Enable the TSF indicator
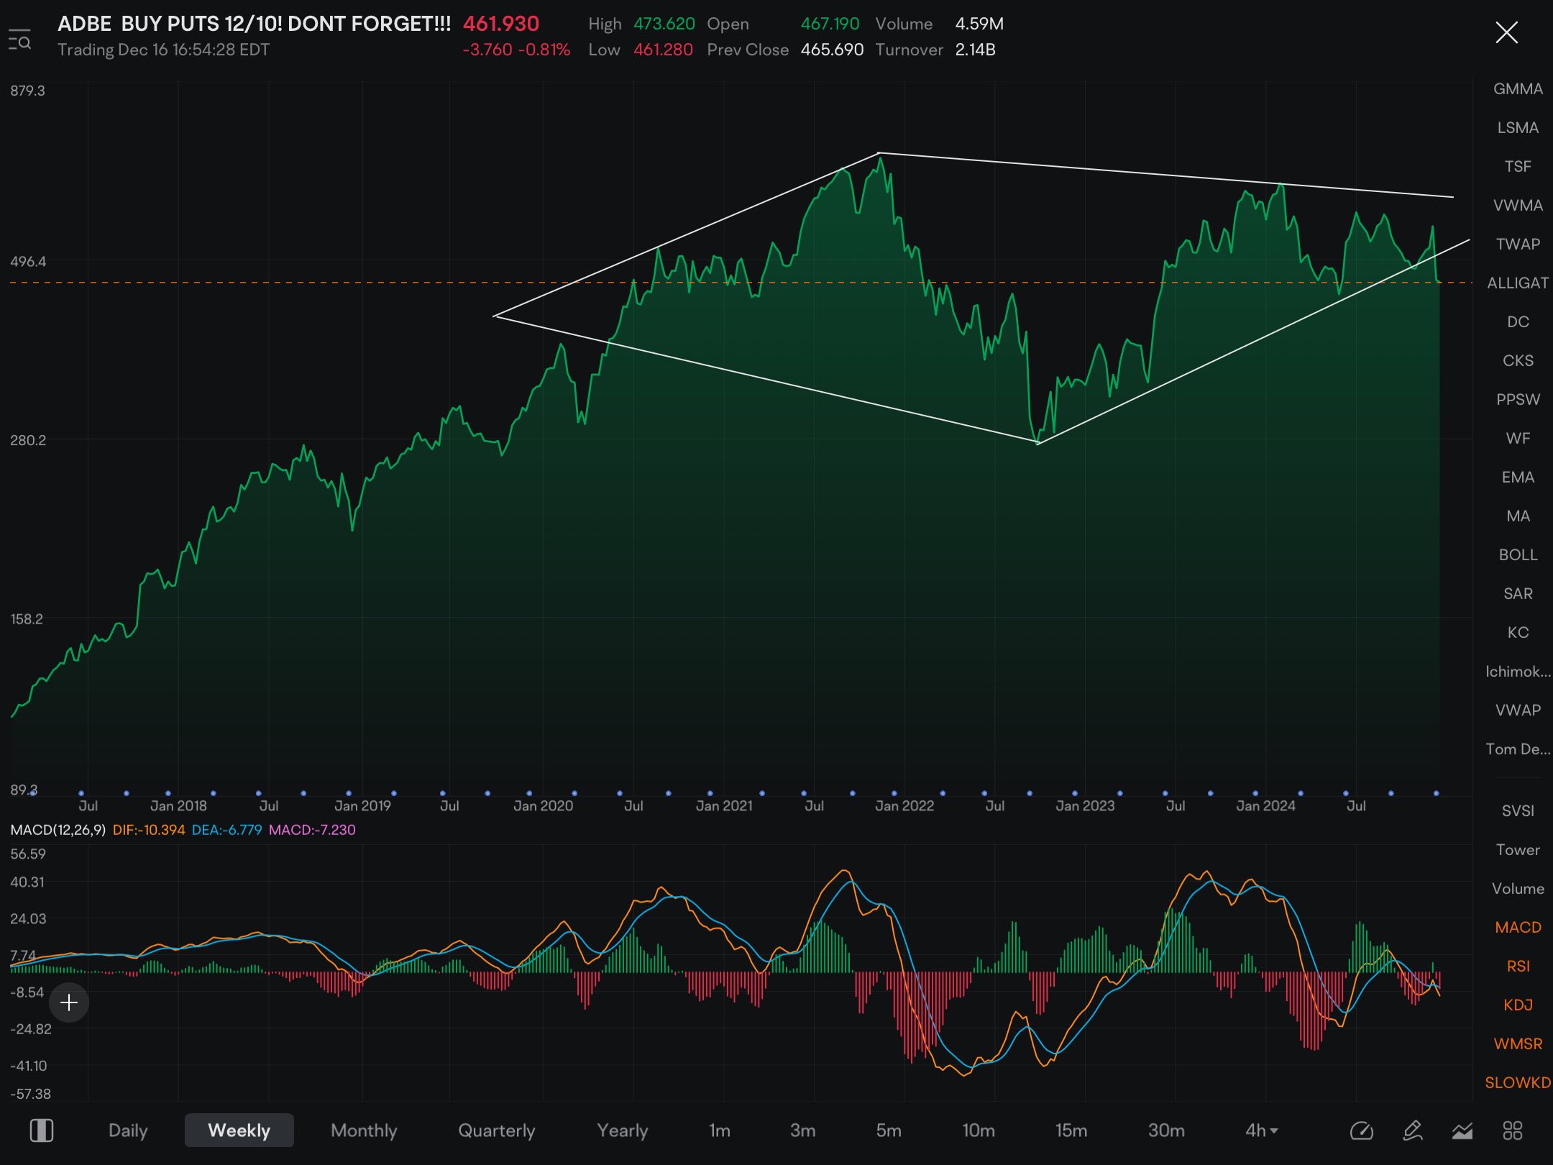The width and height of the screenshot is (1553, 1165). [x=1518, y=167]
